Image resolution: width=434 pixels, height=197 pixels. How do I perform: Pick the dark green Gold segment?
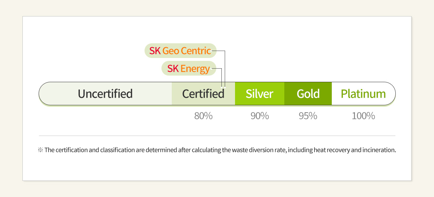(x=308, y=94)
